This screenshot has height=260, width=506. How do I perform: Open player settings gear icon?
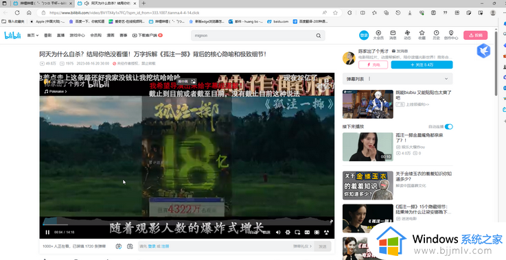click(288, 233)
